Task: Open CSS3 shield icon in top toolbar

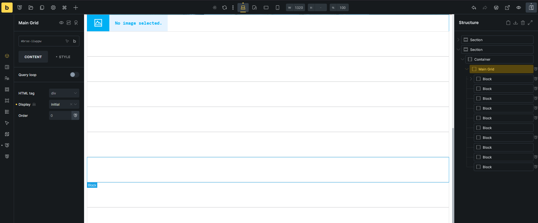Action: click(x=20, y=8)
